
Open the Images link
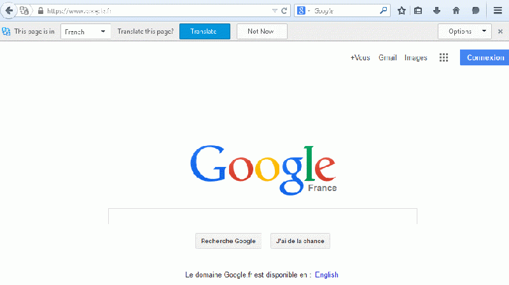416,58
